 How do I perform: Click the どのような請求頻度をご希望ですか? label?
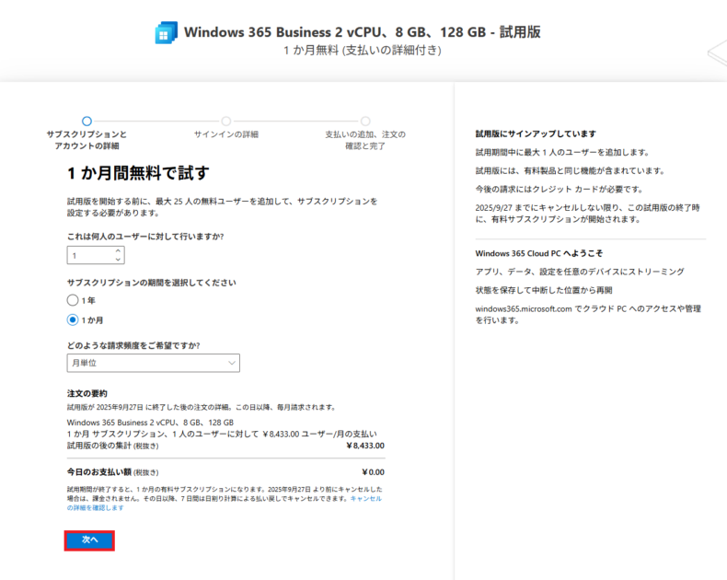(x=133, y=345)
